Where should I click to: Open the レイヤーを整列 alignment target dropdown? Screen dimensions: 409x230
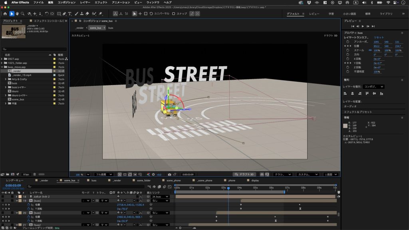coord(374,86)
